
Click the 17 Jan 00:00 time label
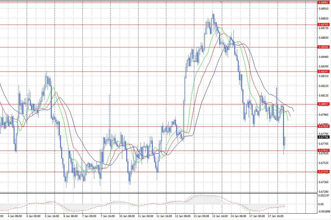point(257,216)
